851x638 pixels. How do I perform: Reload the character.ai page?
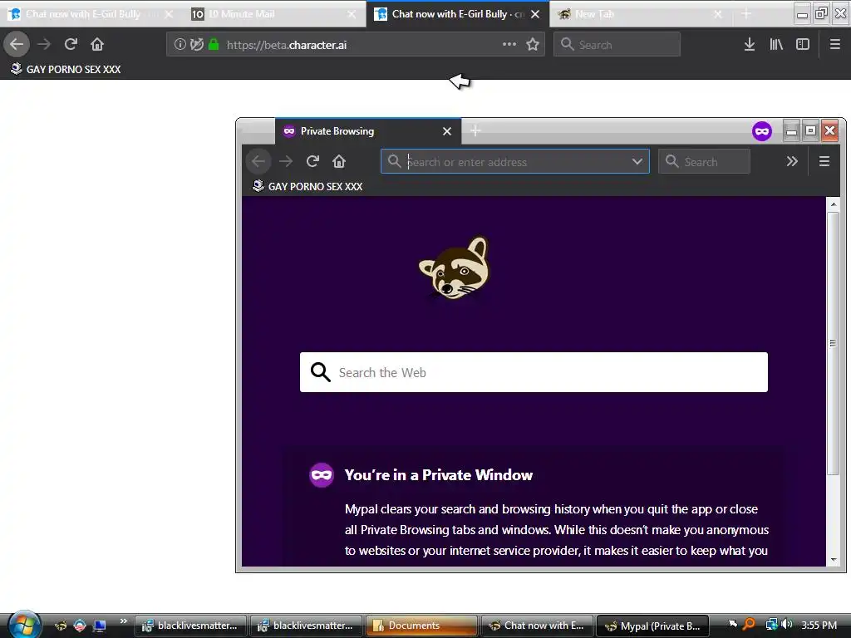click(71, 44)
